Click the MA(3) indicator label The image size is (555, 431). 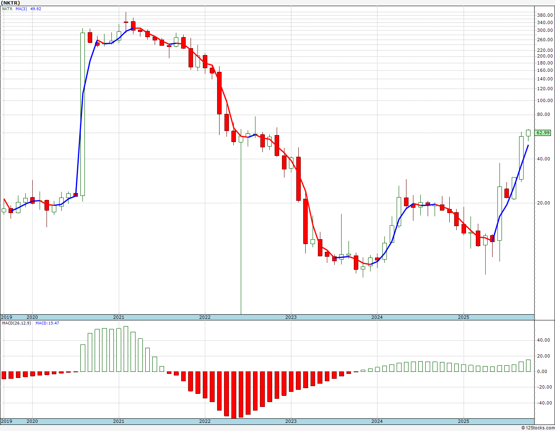point(22,9)
